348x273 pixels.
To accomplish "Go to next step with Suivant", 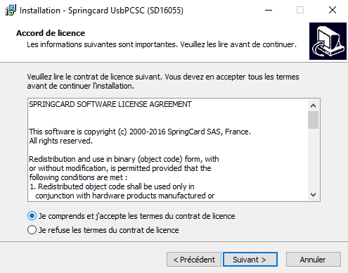I will coord(250,260).
